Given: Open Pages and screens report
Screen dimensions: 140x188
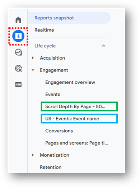Looking at the screenshot, I should [x=76, y=143].
